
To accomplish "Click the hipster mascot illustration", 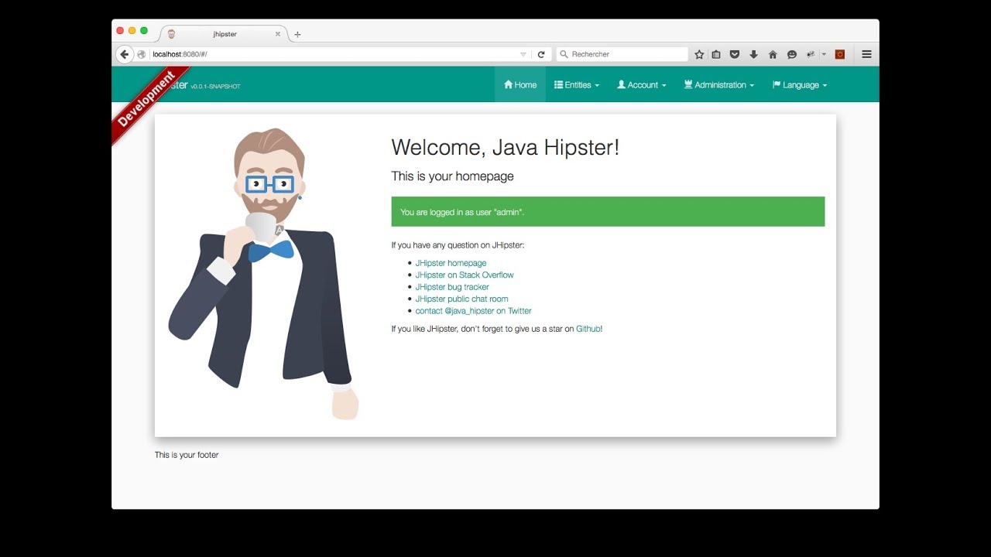I will [264, 274].
